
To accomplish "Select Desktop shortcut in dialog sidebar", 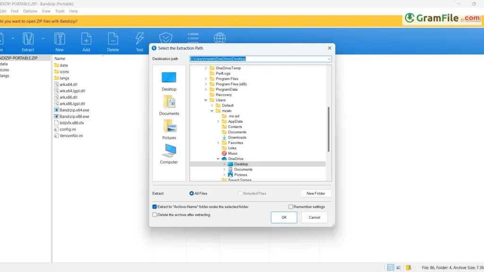I will click(169, 81).
